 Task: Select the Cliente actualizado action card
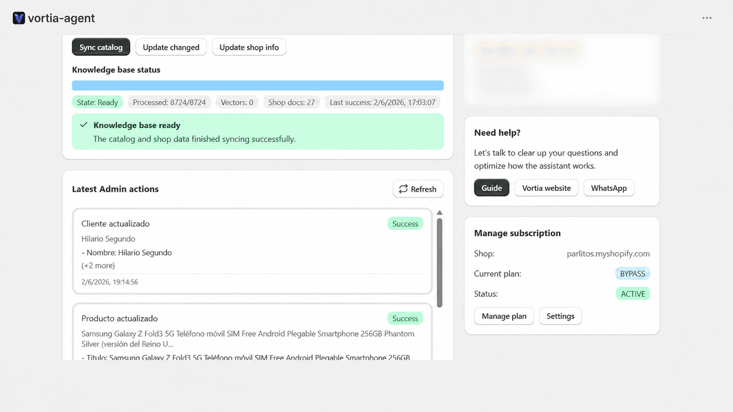click(252, 251)
